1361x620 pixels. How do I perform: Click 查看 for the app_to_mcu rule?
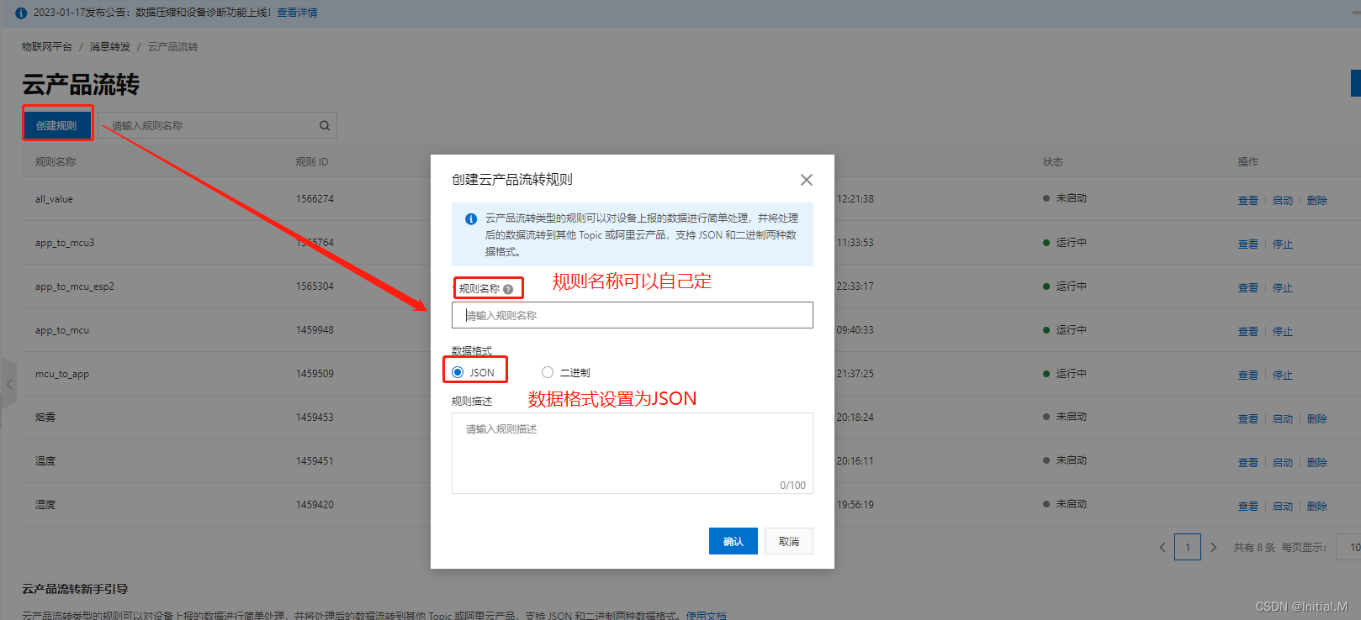click(1248, 331)
